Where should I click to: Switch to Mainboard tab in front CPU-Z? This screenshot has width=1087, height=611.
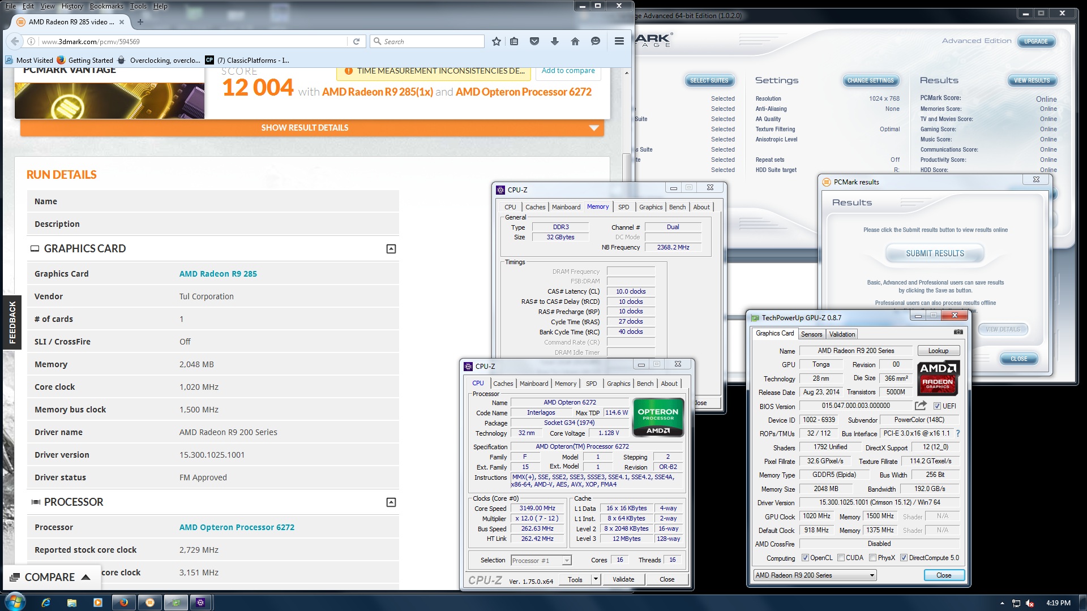coord(534,384)
